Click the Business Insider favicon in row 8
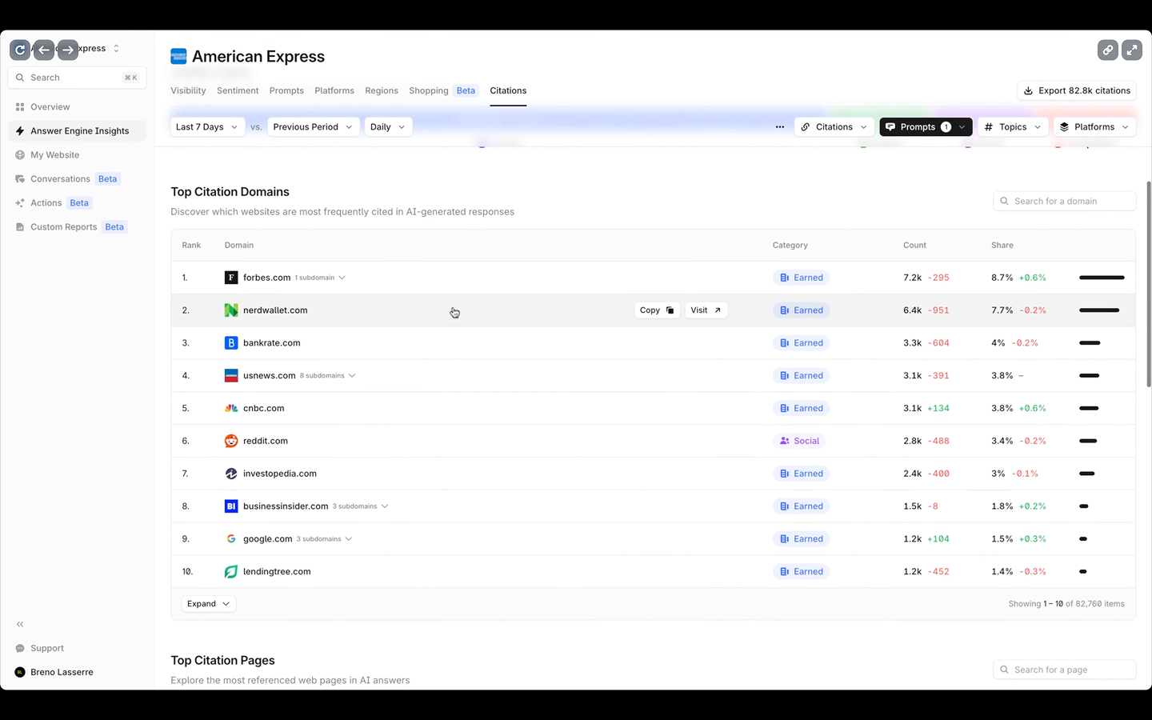Image resolution: width=1152 pixels, height=720 pixels. pos(231,506)
